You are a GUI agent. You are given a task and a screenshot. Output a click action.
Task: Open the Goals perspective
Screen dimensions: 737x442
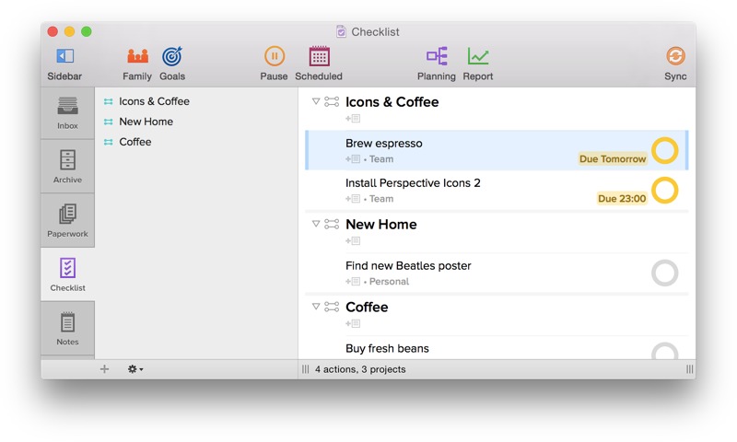pos(172,57)
